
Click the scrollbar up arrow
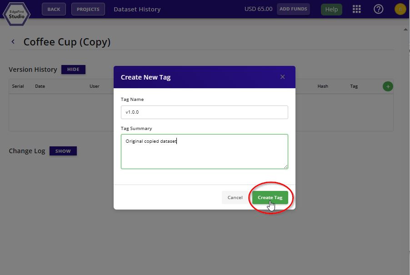point(405,29)
